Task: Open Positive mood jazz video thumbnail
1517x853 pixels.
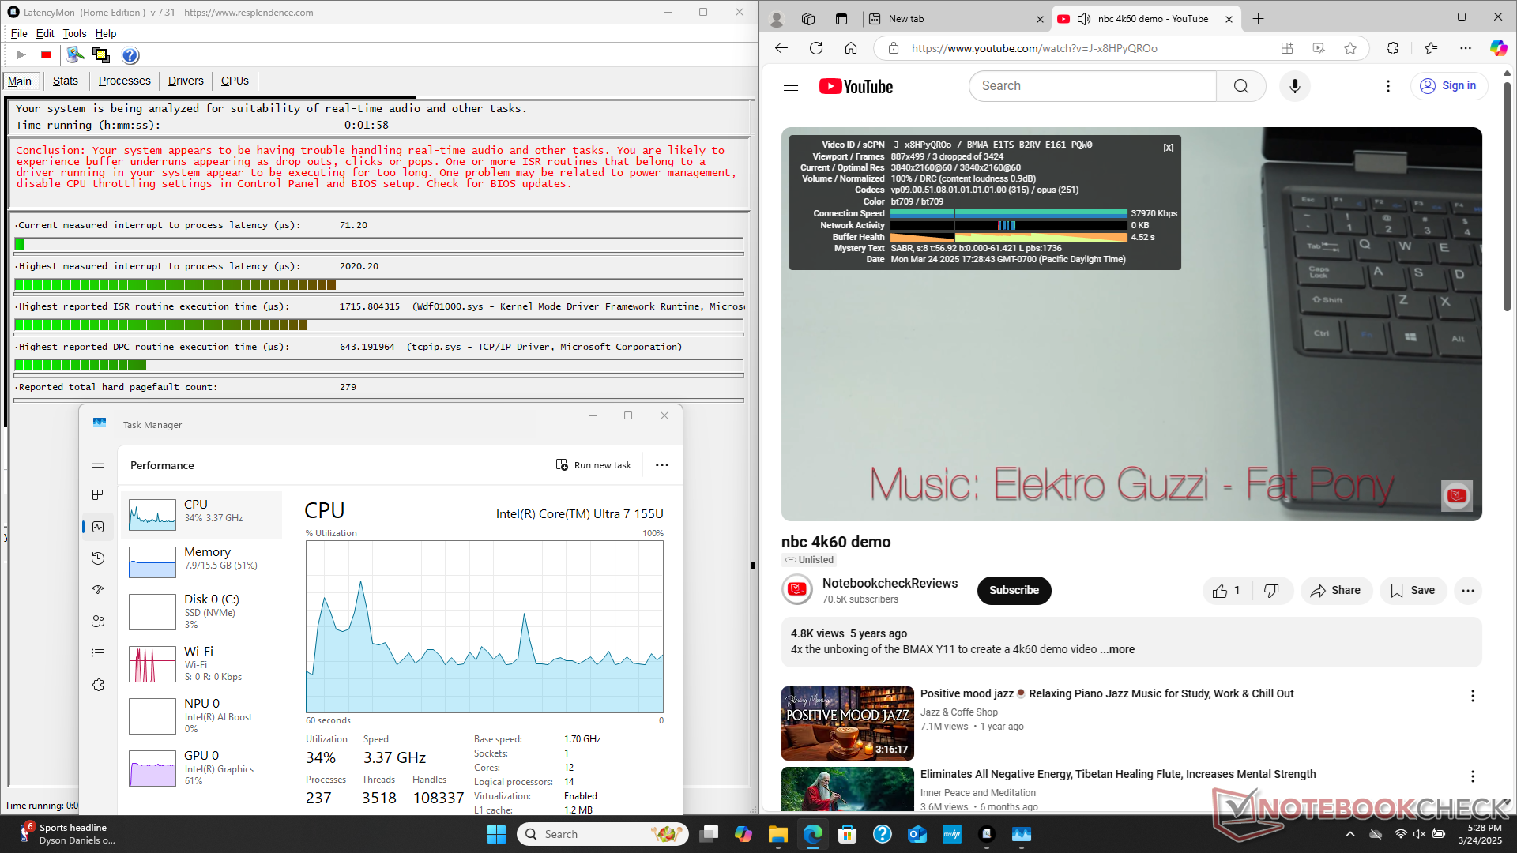Action: click(847, 723)
